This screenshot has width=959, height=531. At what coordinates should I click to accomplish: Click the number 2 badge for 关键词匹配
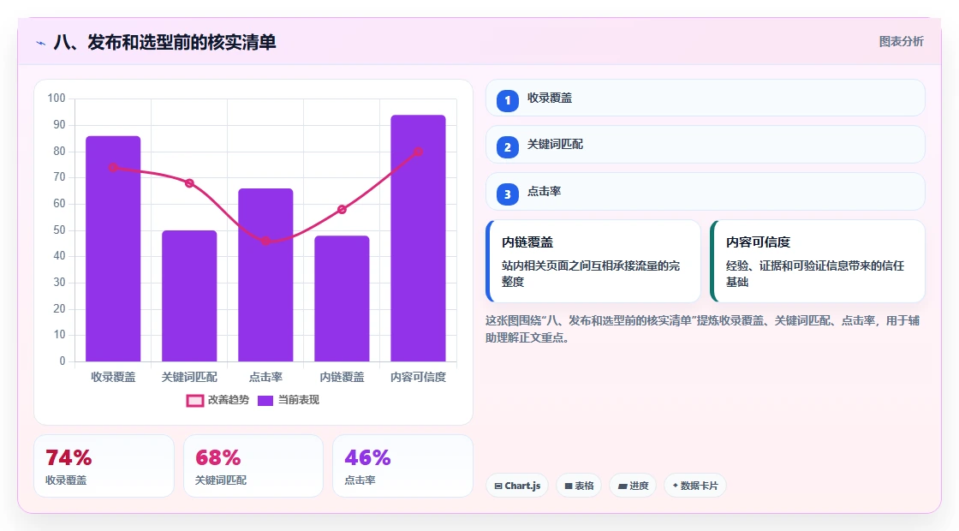507,147
